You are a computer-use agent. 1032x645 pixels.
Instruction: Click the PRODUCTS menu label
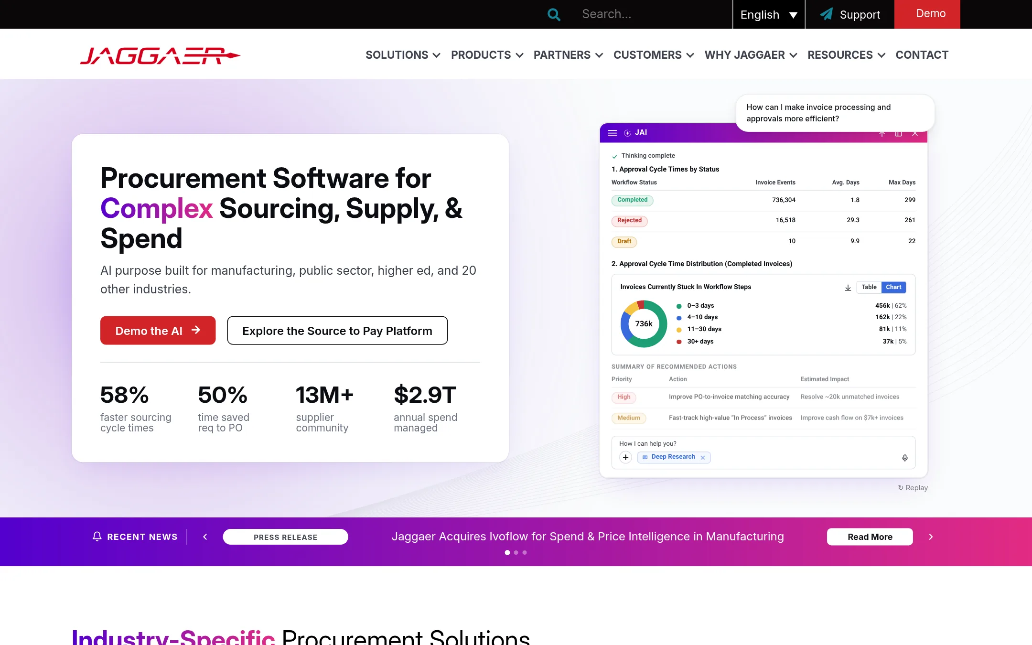point(481,55)
